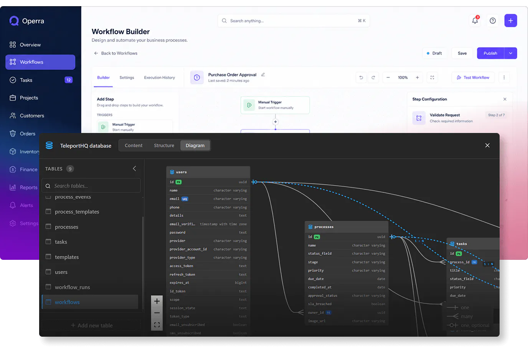528x349 pixels.
Task: Toggle fullscreen view of workflow canvas
Action: (432, 78)
